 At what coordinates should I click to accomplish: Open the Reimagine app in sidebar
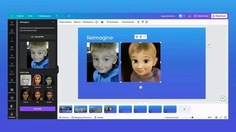12,115
